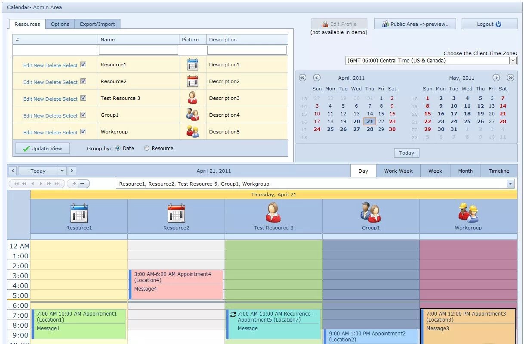Switch scheduler to Timeline view
The image size is (524, 344).
point(499,171)
